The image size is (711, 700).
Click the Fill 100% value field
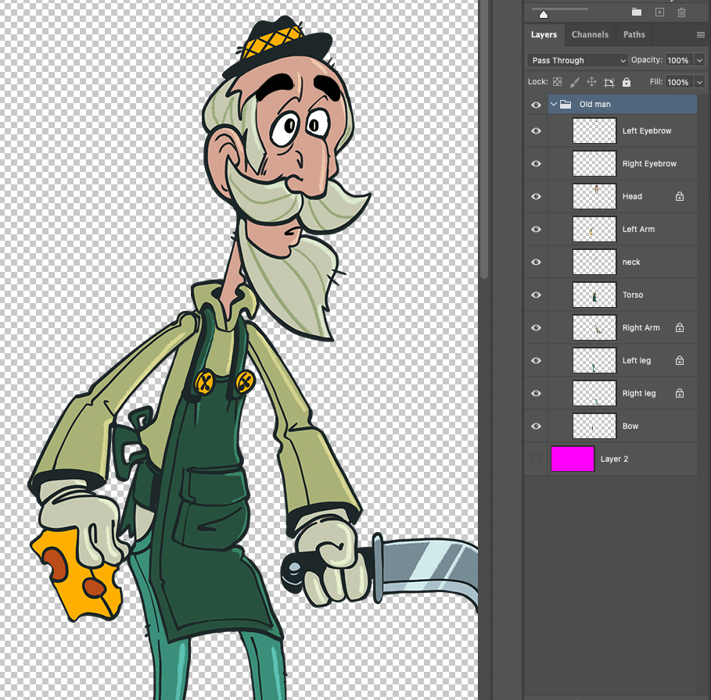[678, 82]
